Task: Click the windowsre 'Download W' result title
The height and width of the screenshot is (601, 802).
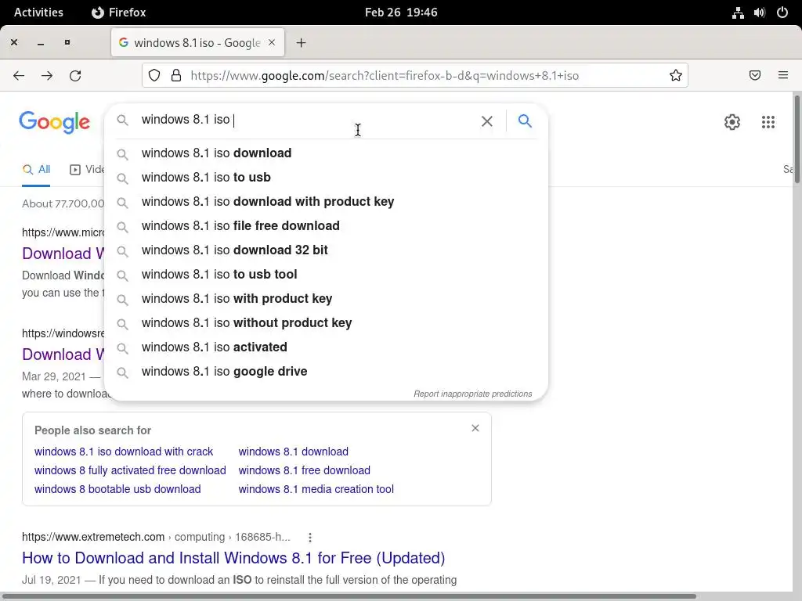Action: tap(63, 354)
